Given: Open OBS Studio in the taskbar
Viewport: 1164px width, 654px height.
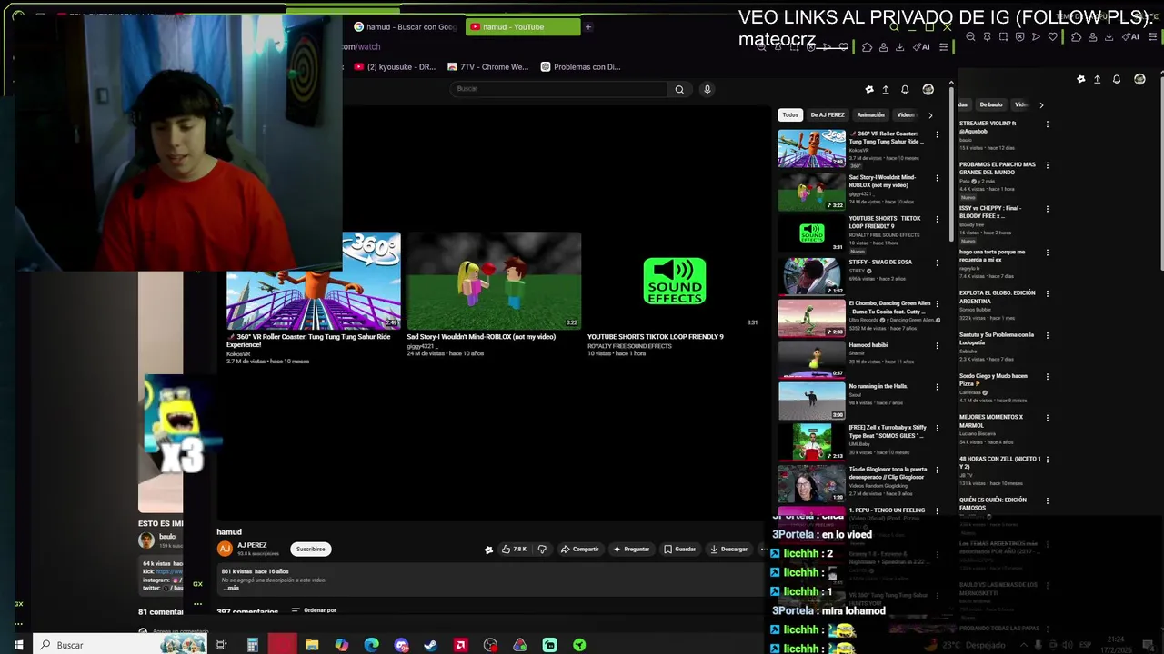Looking at the screenshot, I should pos(490,645).
